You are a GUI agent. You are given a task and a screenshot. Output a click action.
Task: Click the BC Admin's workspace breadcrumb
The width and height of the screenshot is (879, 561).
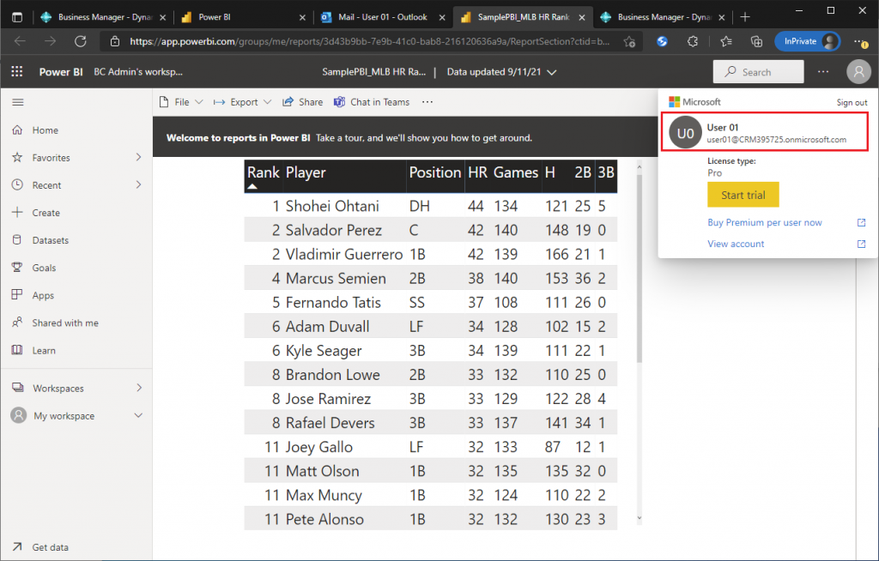point(138,72)
